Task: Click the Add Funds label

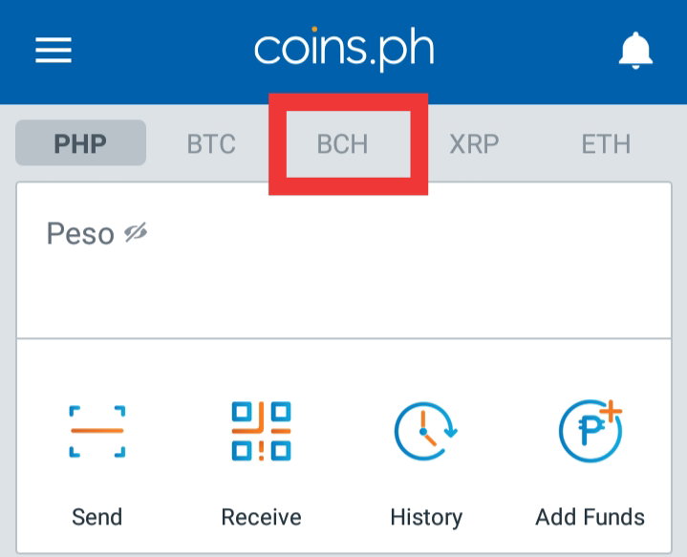Action: [x=590, y=517]
